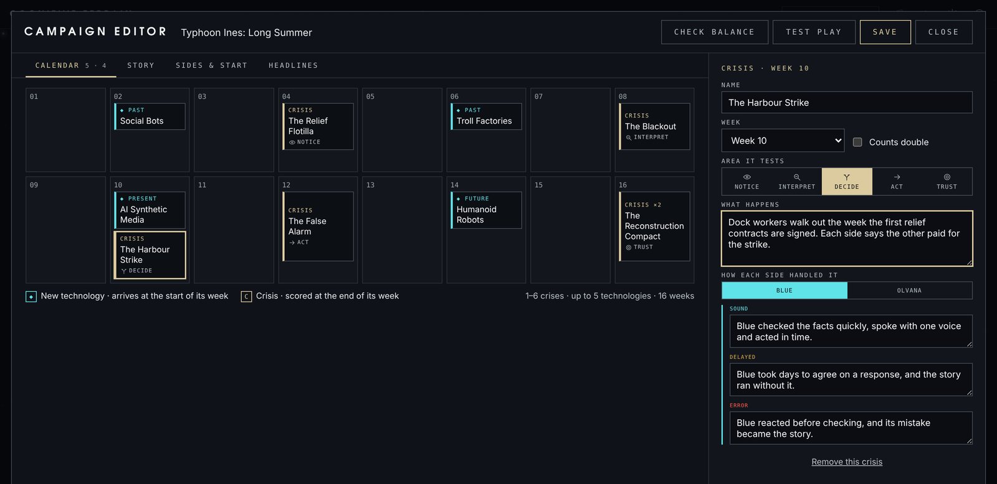Click the Check Balance button
Screen dimensions: 997x484
[714, 32]
